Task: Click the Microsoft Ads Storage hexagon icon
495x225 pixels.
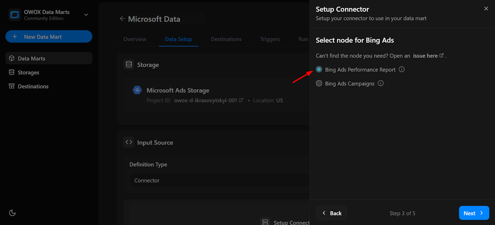Action: (x=137, y=90)
